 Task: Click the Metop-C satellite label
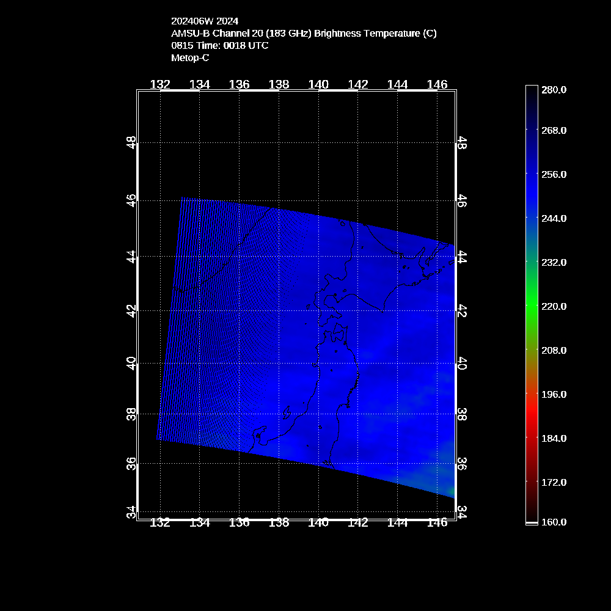pyautogui.click(x=190, y=58)
